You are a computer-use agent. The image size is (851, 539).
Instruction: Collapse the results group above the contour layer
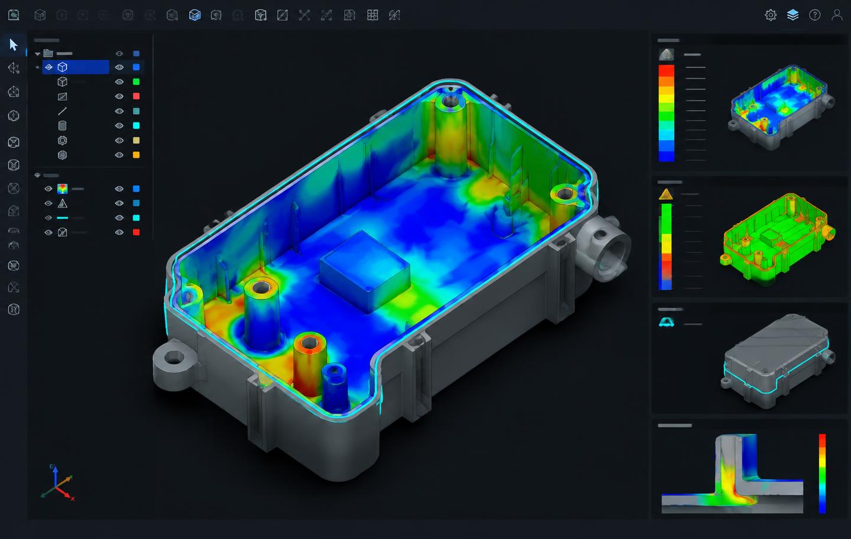coord(37,176)
